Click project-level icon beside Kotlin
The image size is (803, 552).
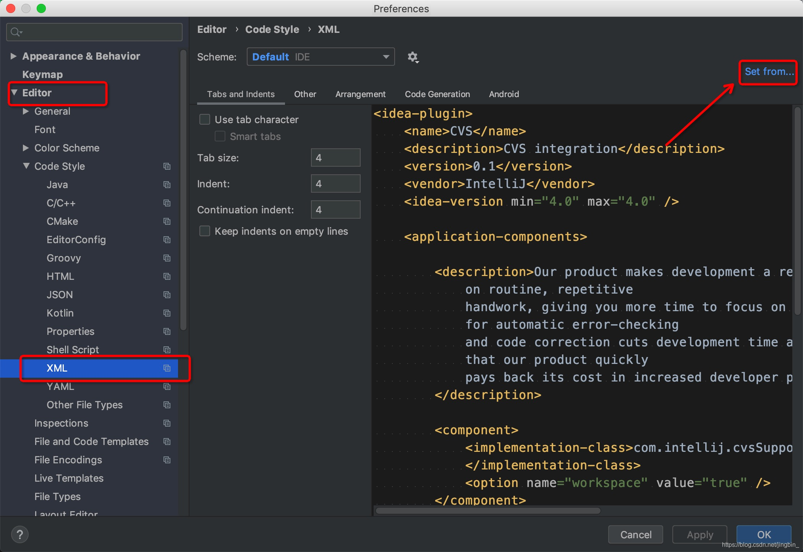click(x=167, y=313)
